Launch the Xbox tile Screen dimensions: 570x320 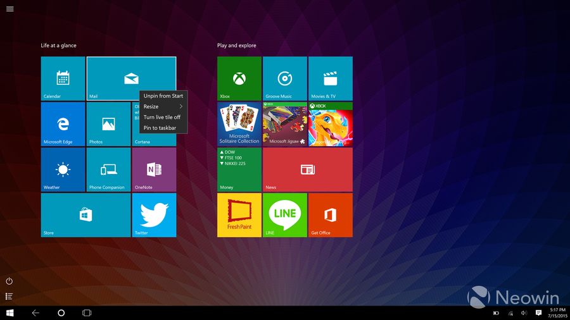(x=239, y=78)
